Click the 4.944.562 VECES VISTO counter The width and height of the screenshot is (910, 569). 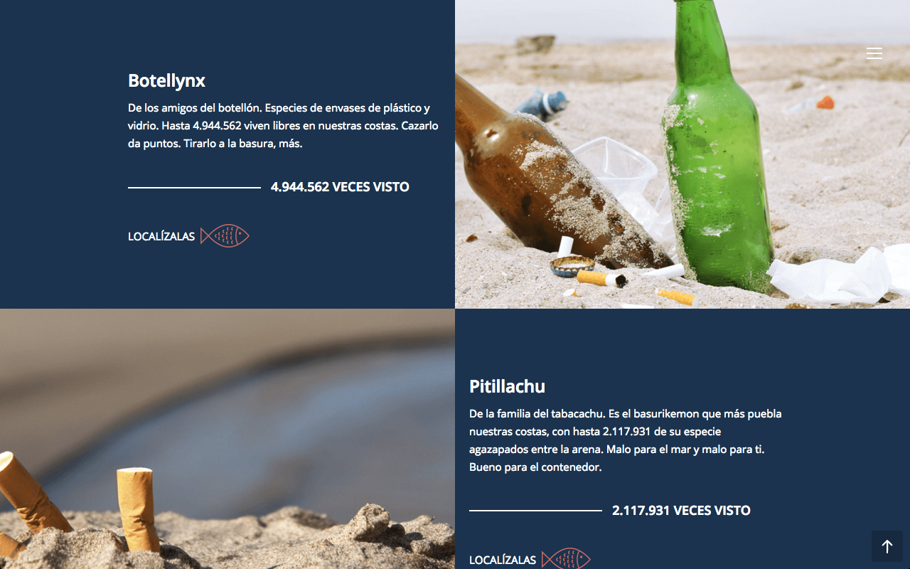(x=340, y=187)
